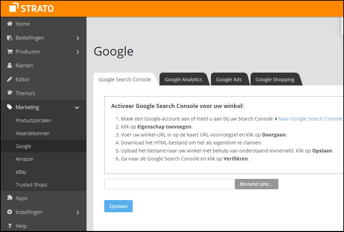Open the Google Shopping tab
The image size is (344, 232).
(275, 80)
